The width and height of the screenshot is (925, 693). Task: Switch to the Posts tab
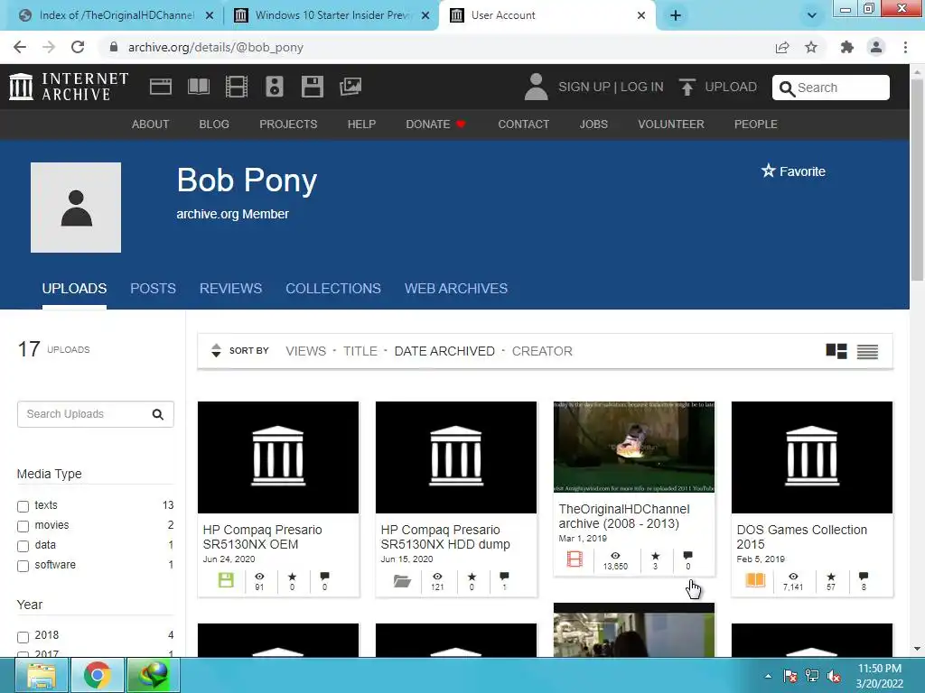(153, 288)
